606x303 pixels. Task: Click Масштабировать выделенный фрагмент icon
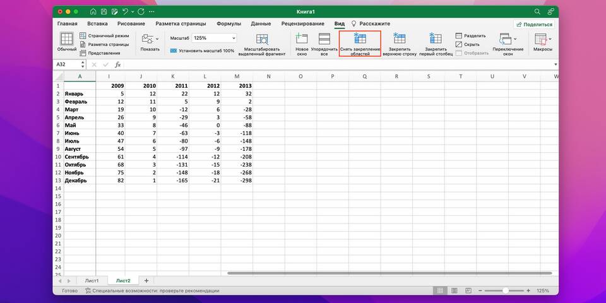[x=261, y=39]
